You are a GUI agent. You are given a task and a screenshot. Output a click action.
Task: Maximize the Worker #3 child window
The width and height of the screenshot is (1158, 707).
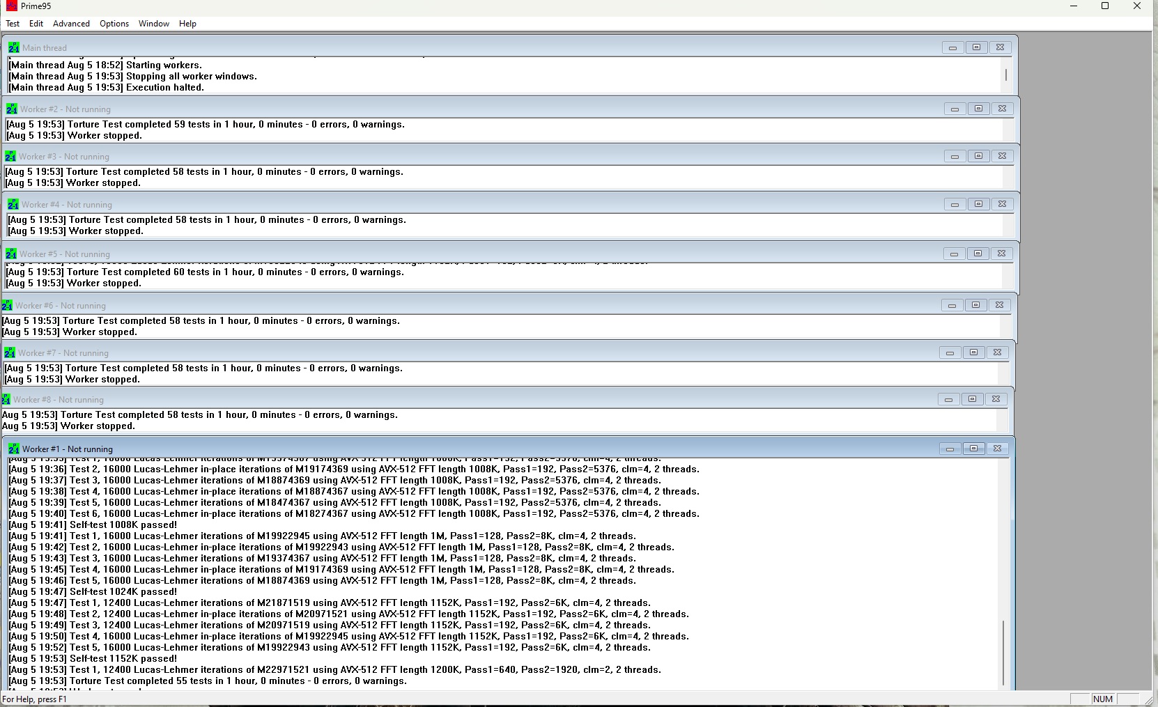978,156
